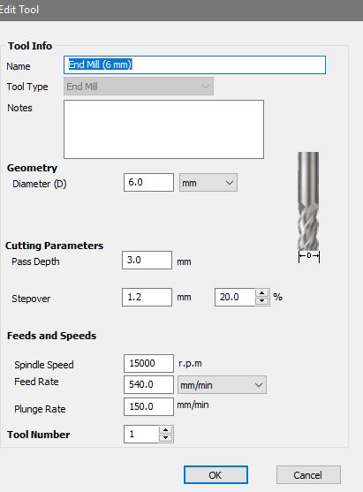Click the Stepover mm value field
The height and width of the screenshot is (492, 363).
tap(147, 297)
